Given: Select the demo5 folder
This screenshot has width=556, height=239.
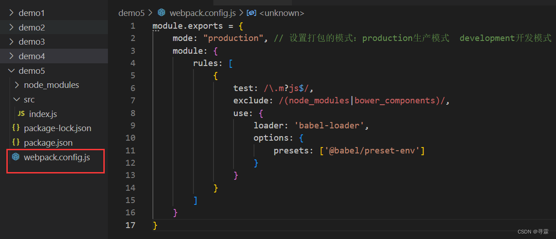Looking at the screenshot, I should coord(31,71).
